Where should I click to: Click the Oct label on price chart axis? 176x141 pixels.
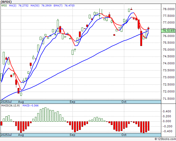(124, 102)
